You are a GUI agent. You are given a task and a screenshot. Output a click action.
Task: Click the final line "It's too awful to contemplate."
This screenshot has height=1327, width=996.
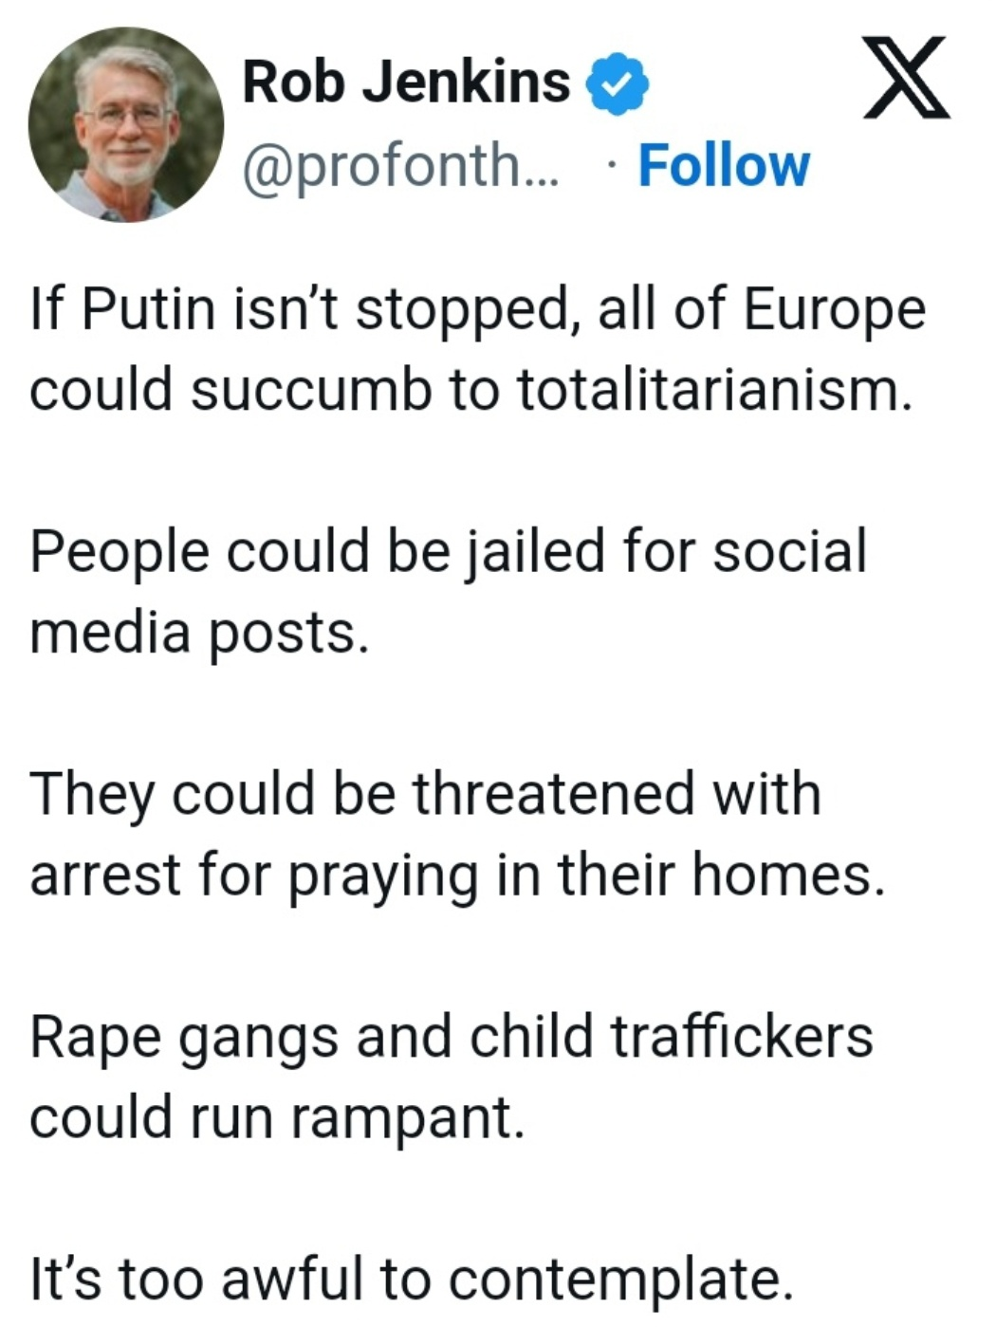pyautogui.click(x=411, y=1278)
